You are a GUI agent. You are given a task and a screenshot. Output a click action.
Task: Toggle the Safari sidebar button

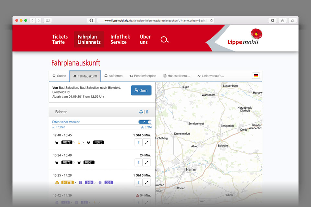pyautogui.click(x=48, y=20)
